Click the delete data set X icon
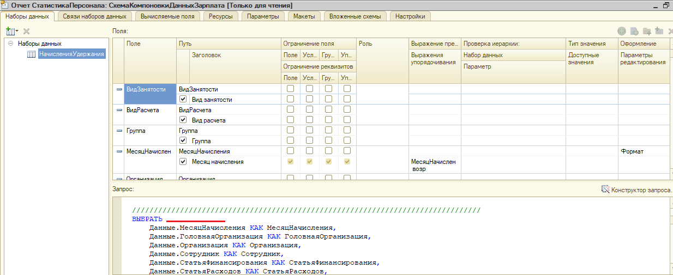 (26, 32)
